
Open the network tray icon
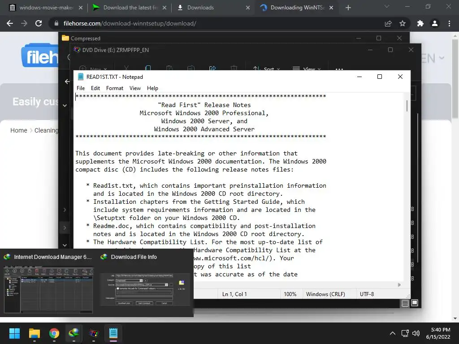coord(405,333)
